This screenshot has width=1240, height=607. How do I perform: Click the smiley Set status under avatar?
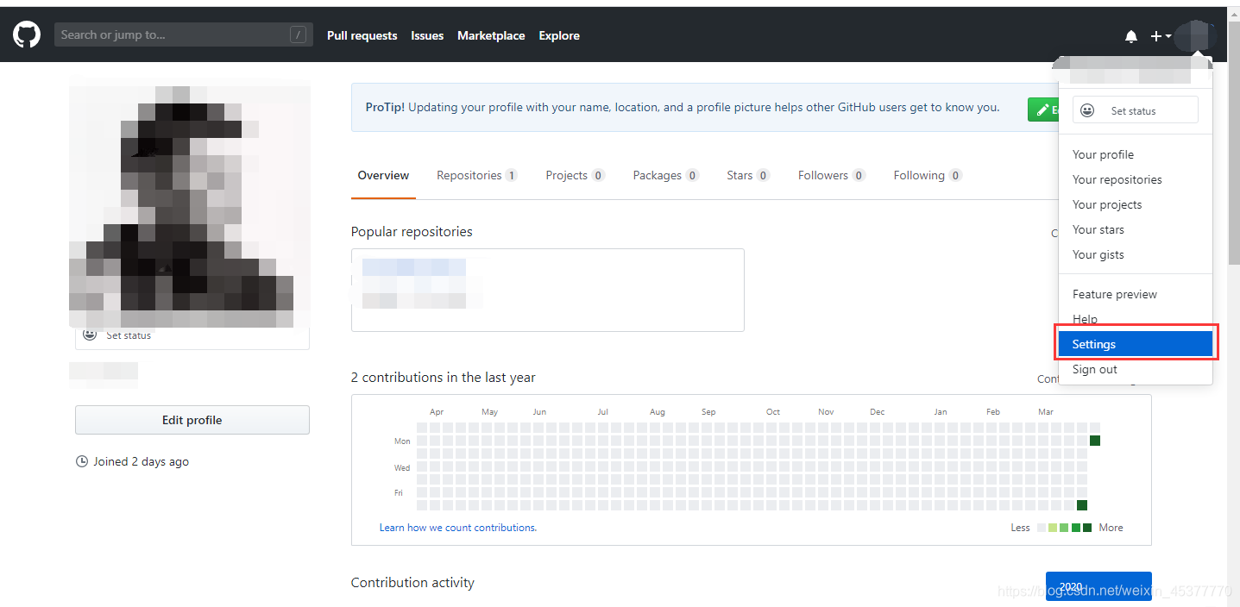[90, 335]
